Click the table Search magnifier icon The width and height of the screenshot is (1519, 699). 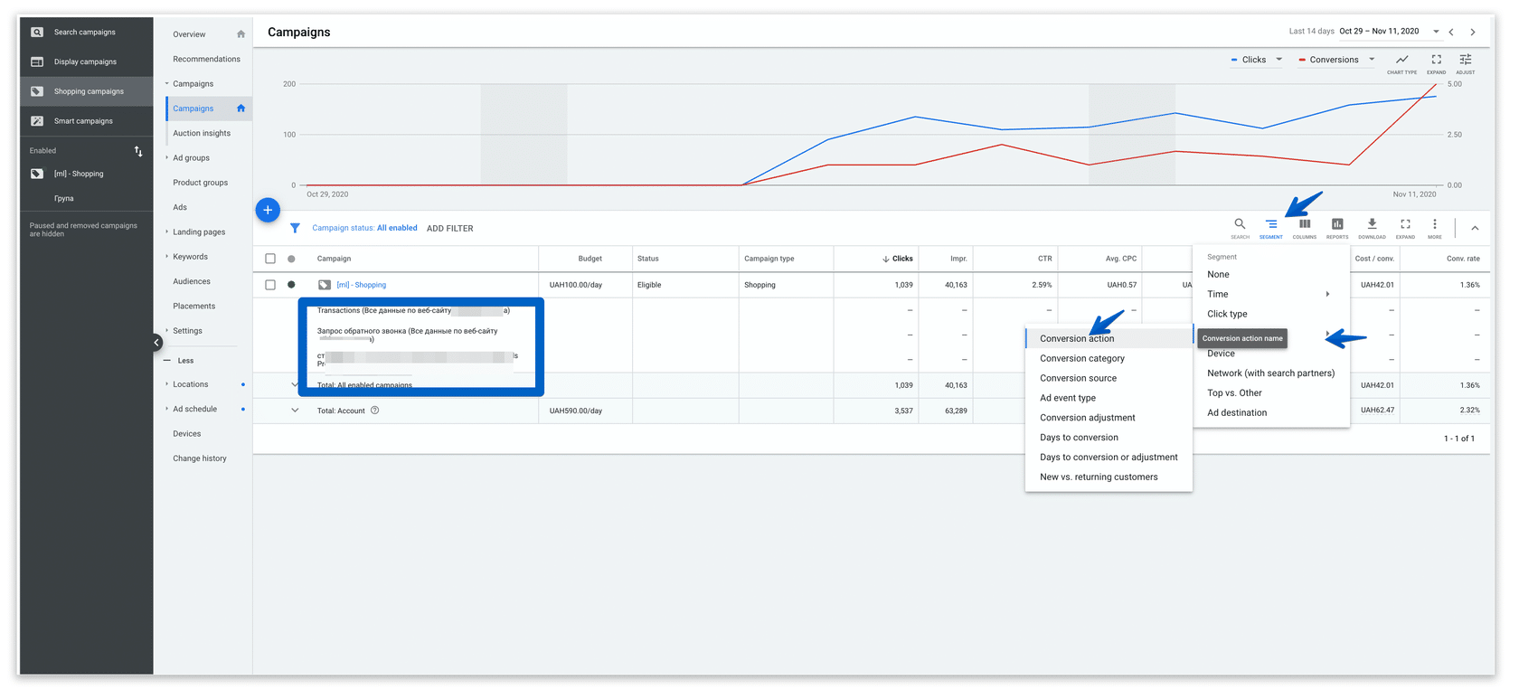[1240, 225]
